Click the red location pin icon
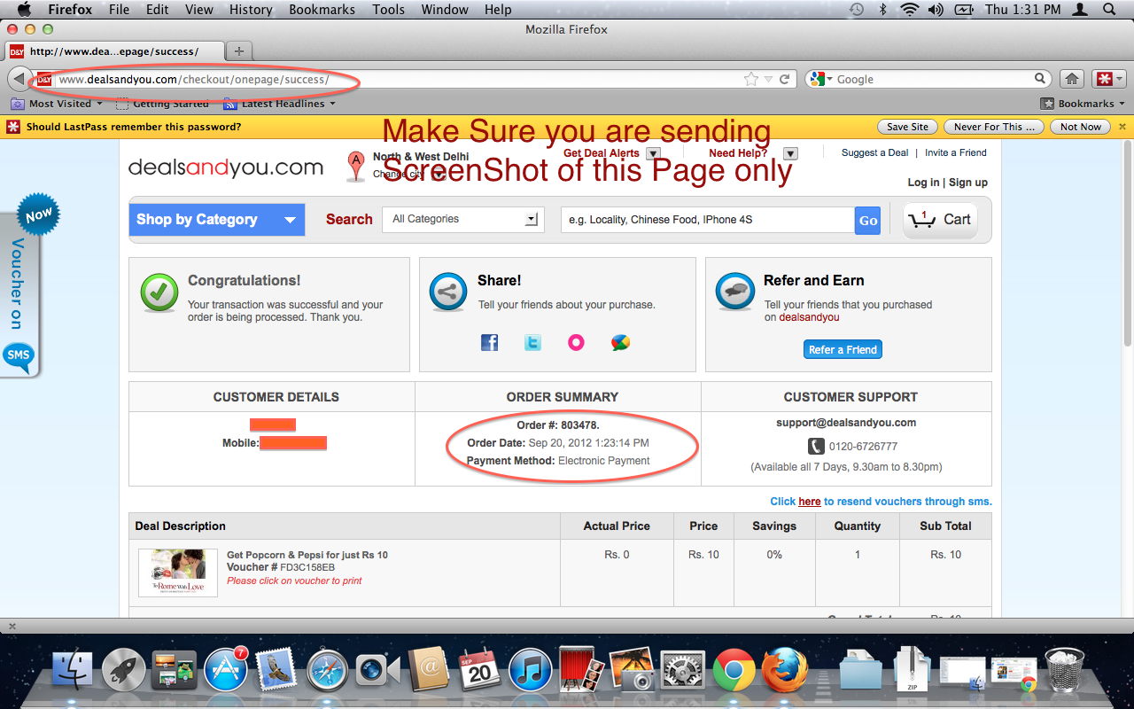 (355, 166)
